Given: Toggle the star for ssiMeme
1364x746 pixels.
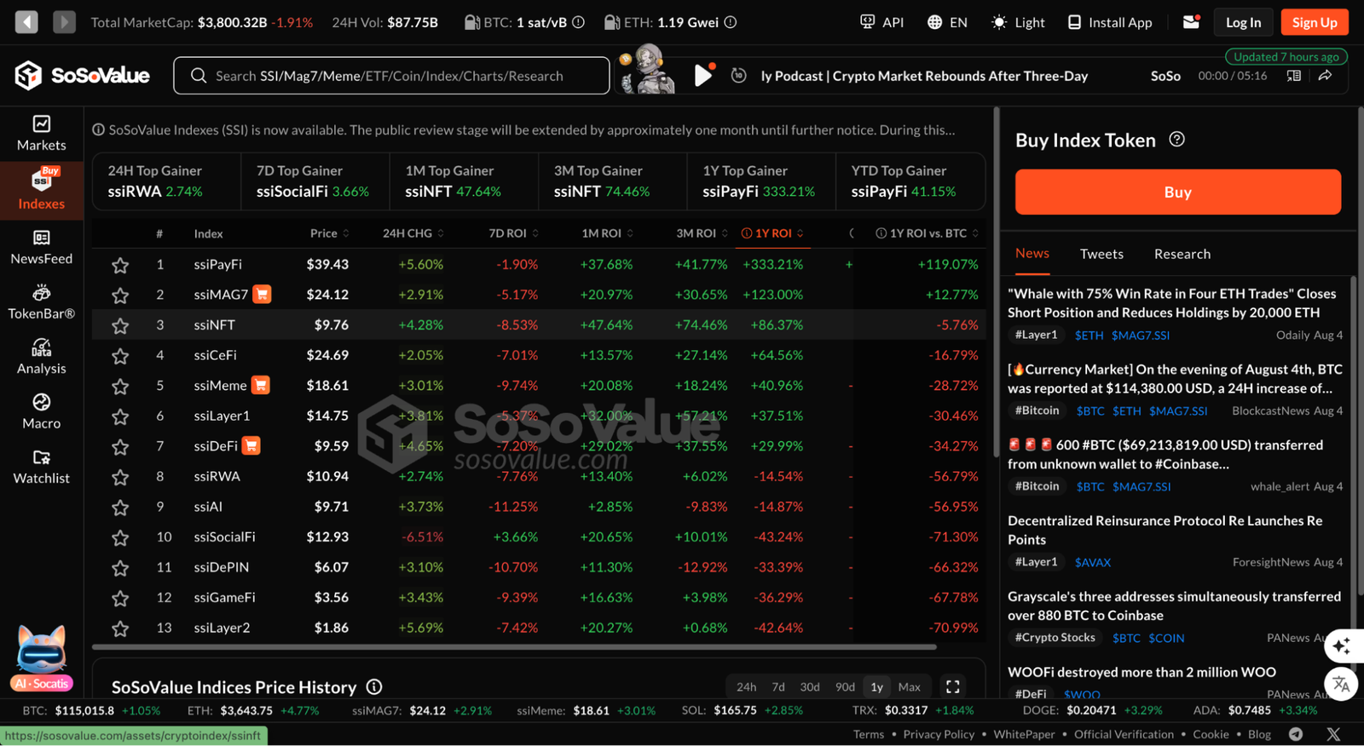Looking at the screenshot, I should (x=120, y=386).
